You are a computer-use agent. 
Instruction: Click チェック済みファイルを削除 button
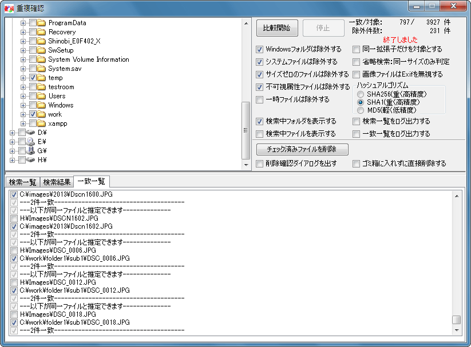click(x=302, y=150)
